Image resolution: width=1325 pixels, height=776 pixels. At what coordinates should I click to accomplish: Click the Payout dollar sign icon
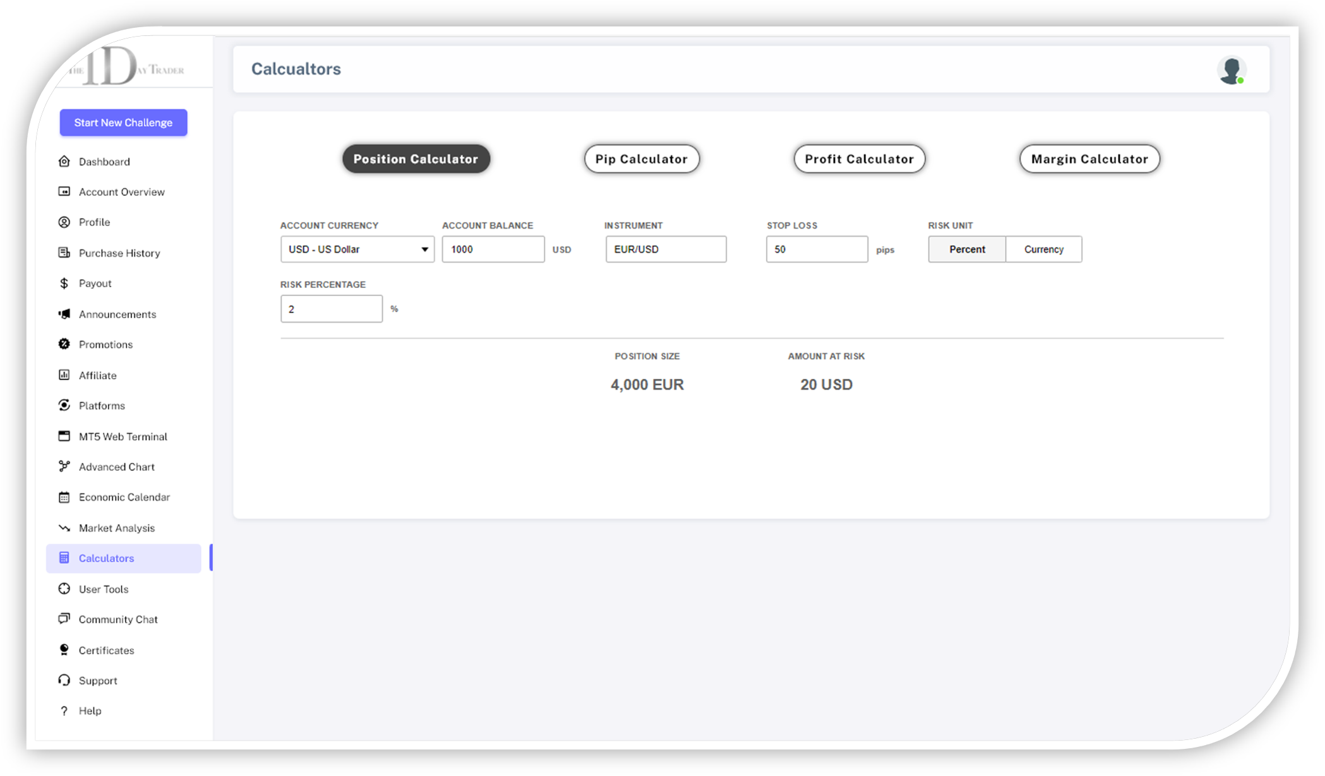pos(64,284)
